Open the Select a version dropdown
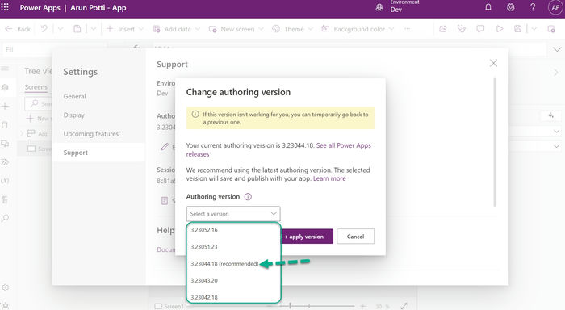Image resolution: width=565 pixels, height=310 pixels. pos(233,214)
